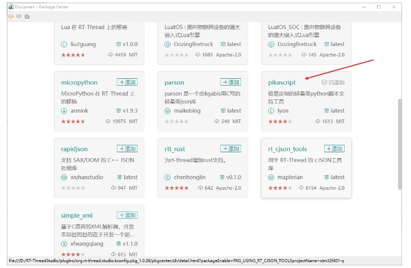This screenshot has width=411, height=268.
Task: Click the rapidjson description text
Action: (97, 164)
